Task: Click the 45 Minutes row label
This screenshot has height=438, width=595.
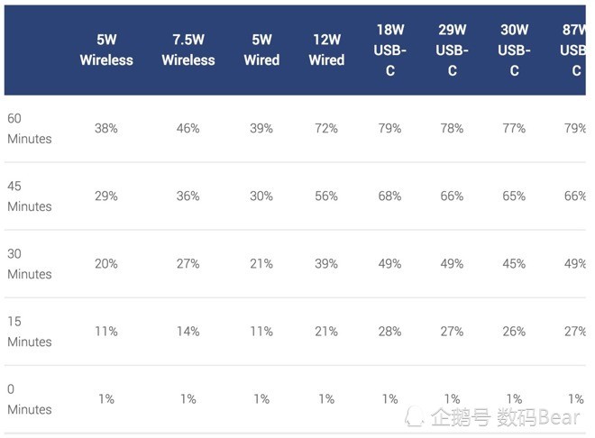Action: 30,196
